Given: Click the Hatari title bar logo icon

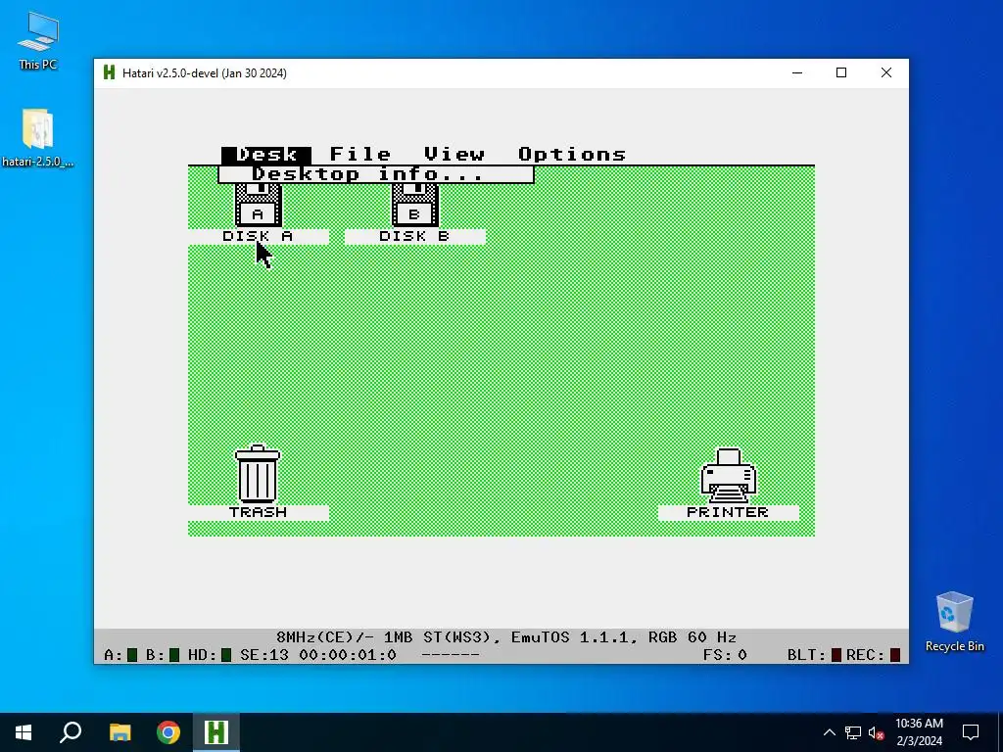Looking at the screenshot, I should (110, 72).
